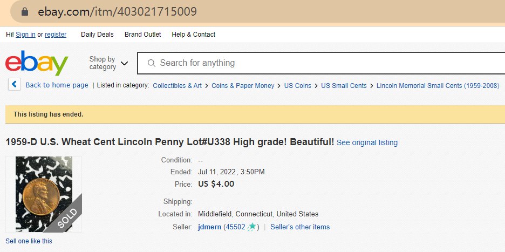The width and height of the screenshot is (505, 252).
Task: Click the sold penny thumbnail image
Action: [44, 194]
